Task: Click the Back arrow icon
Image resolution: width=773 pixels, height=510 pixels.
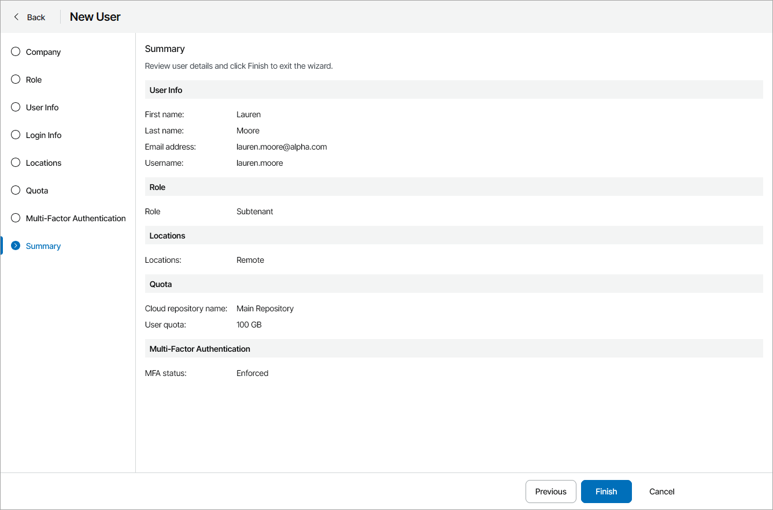Action: pos(16,17)
